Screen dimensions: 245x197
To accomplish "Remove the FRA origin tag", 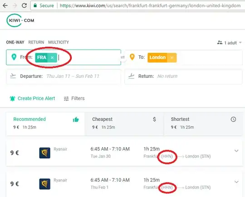I will pyautogui.click(x=52, y=58).
